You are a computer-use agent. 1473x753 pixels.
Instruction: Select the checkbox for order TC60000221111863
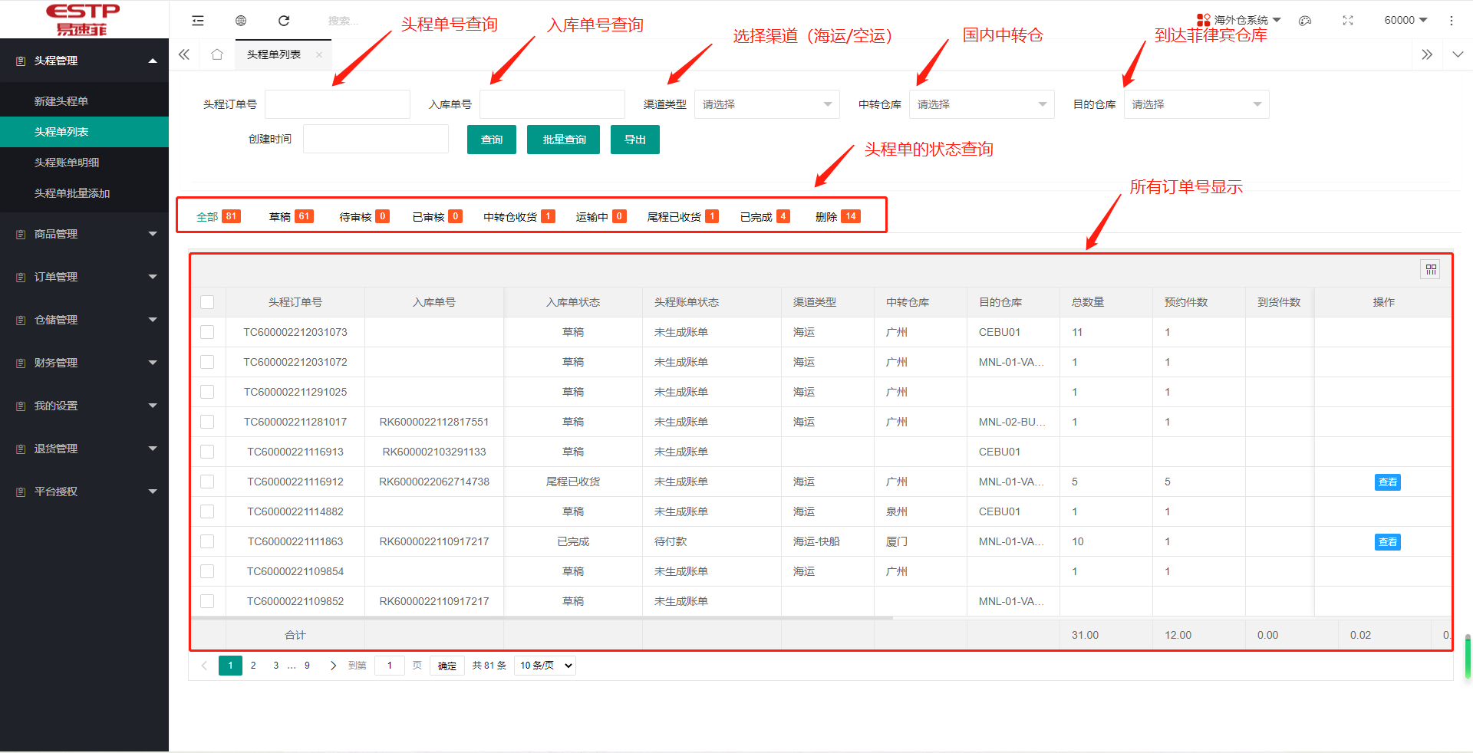click(x=207, y=541)
